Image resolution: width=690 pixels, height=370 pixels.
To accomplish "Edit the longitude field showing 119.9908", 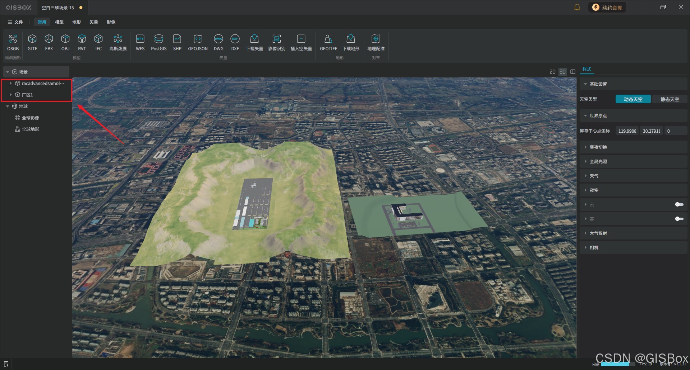I will (x=627, y=131).
